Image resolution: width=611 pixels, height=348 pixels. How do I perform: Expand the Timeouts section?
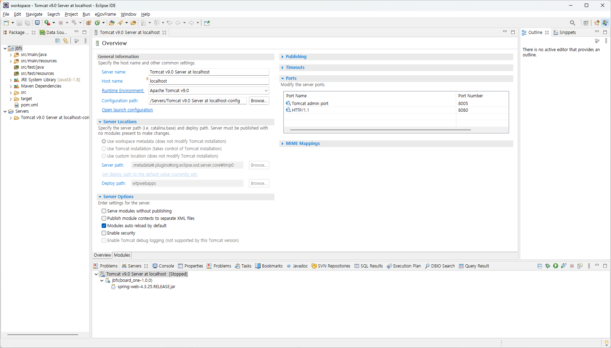click(x=282, y=68)
